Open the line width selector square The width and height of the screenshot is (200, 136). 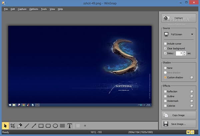[x=85, y=126]
